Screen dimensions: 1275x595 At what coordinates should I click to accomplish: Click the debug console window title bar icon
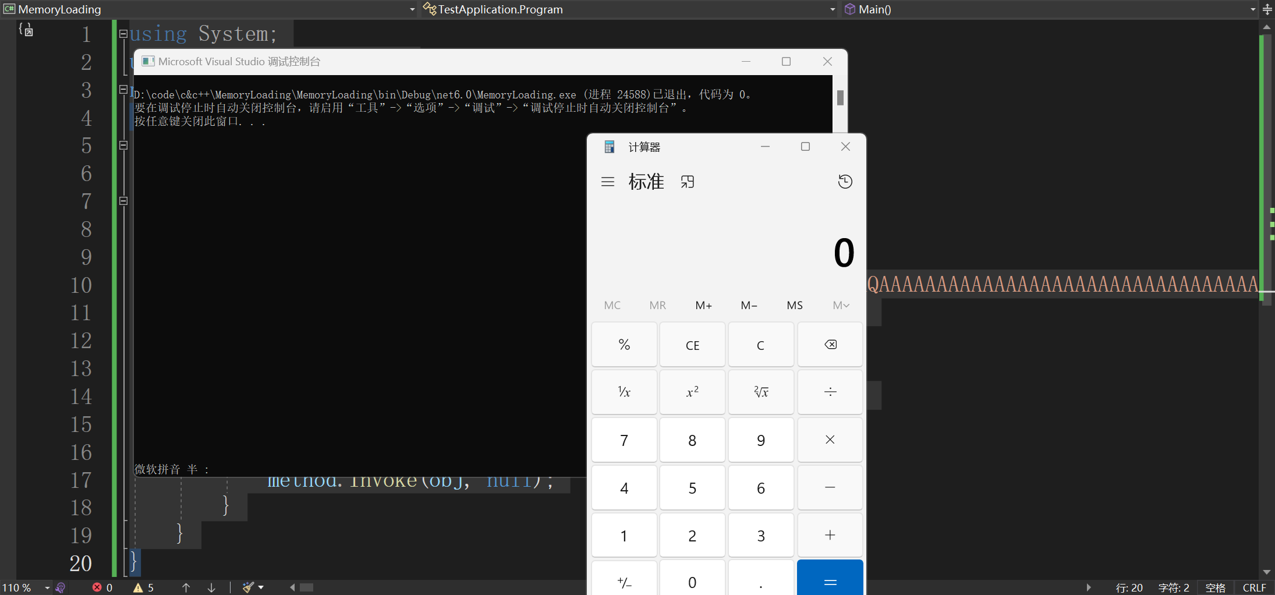tap(148, 61)
